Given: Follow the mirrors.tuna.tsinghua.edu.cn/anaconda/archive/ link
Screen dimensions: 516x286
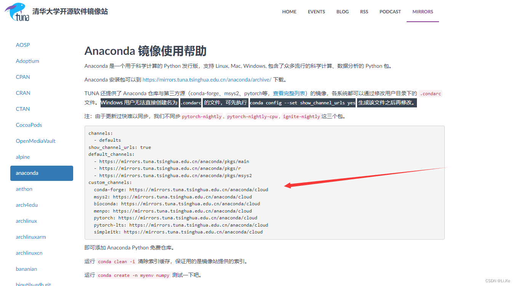Looking at the screenshot, I should (x=207, y=80).
